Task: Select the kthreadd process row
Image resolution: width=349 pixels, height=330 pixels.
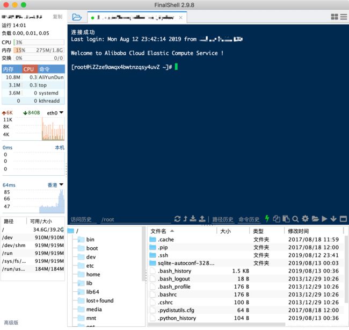Action: 33,101
